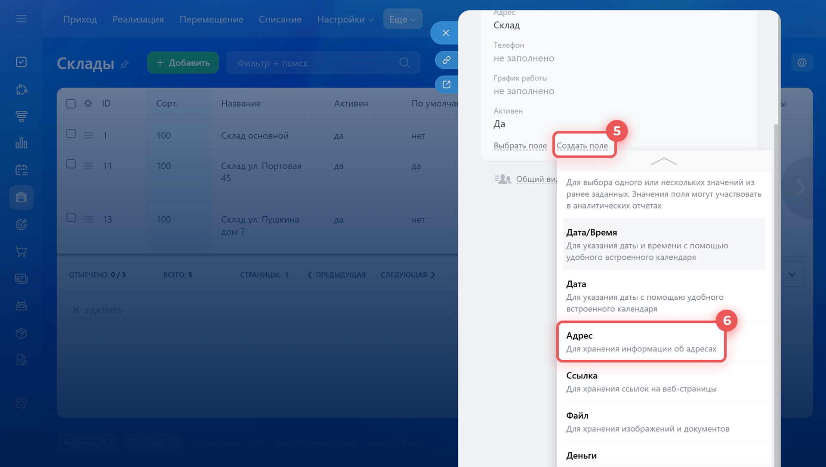Click the pin icon next to Склады
Viewport: 826px width, 467px height.
(x=125, y=65)
